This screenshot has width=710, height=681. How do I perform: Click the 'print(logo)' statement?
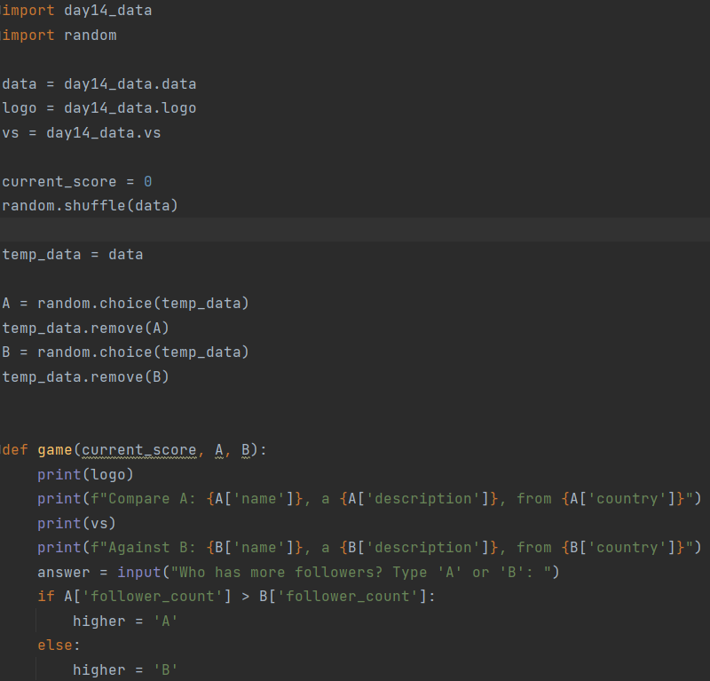point(85,474)
